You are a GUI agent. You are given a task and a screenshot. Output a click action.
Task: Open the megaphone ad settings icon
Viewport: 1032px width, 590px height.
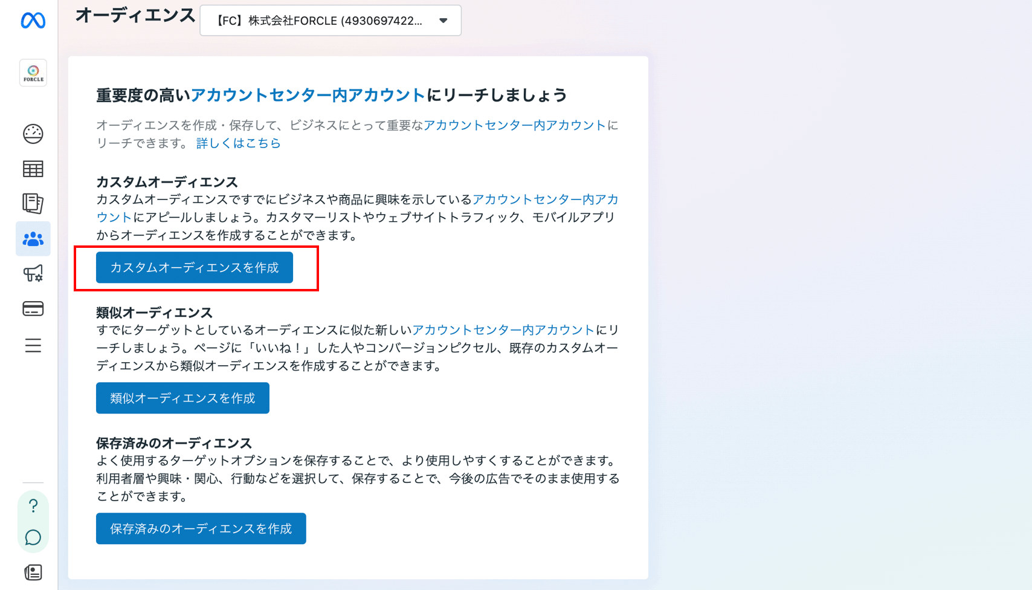(33, 274)
